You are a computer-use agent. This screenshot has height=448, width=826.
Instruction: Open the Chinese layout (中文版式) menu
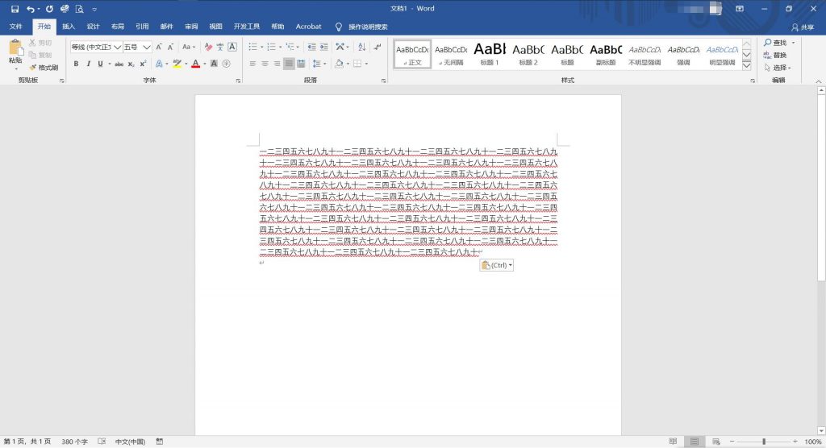[x=341, y=47]
